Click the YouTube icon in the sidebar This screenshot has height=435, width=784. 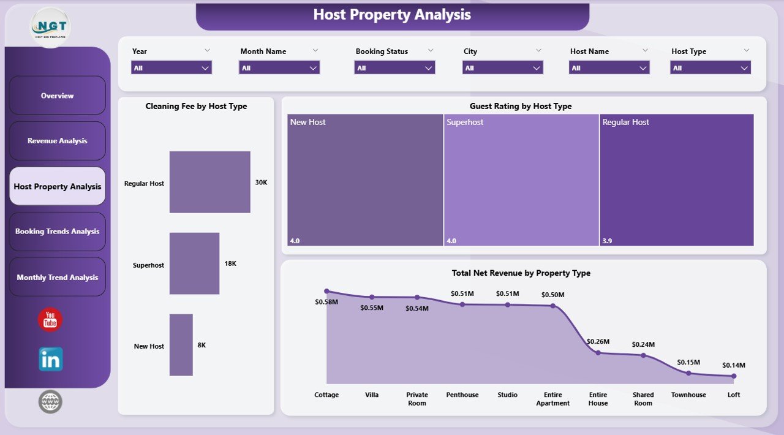[50, 320]
